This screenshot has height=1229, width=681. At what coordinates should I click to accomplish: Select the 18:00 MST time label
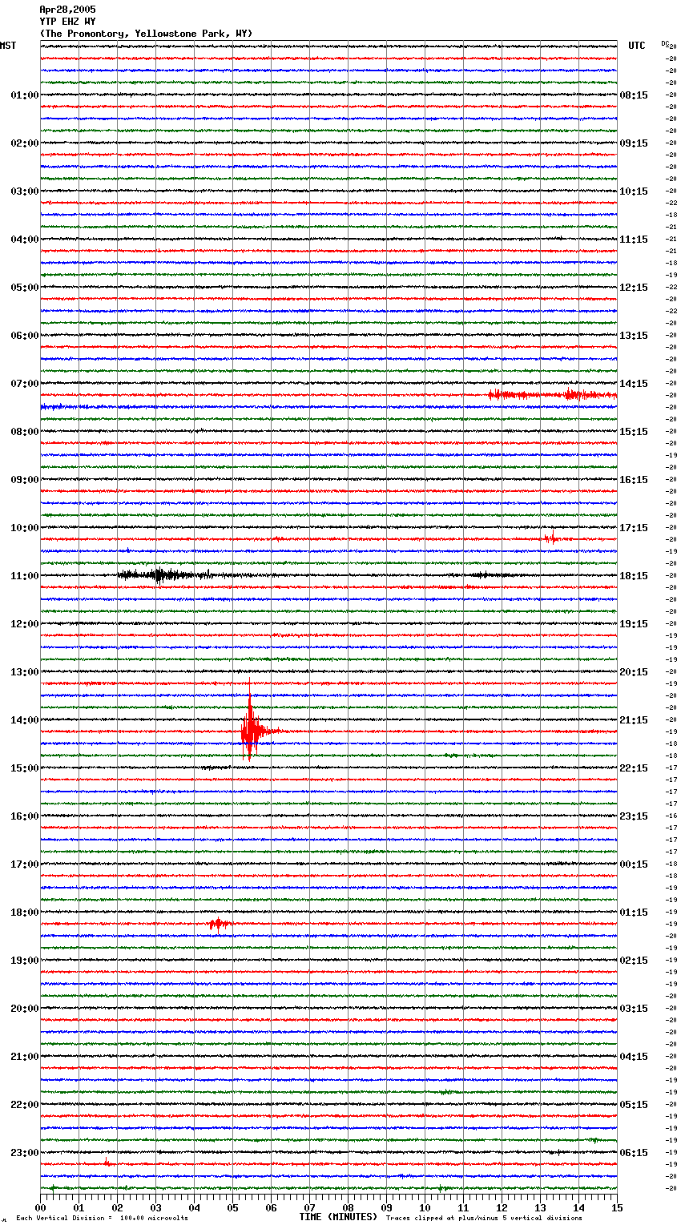pyautogui.click(x=24, y=913)
